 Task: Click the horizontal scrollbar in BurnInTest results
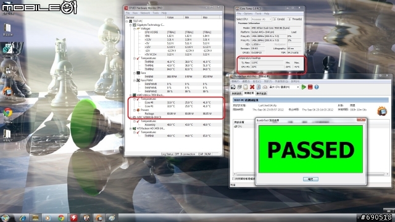312,174
